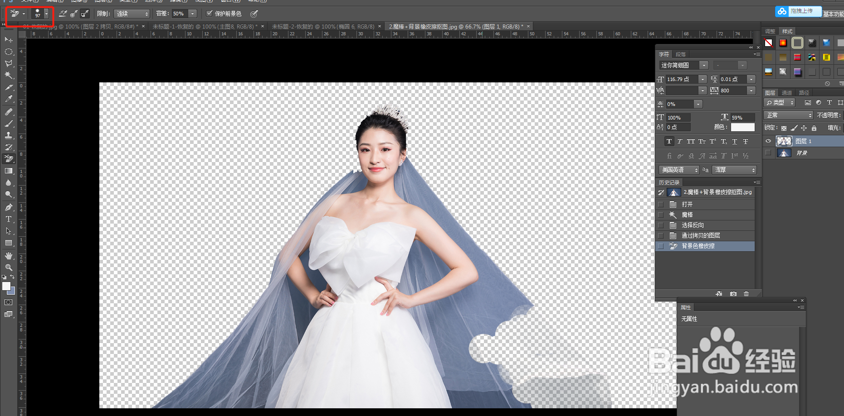This screenshot has height=416, width=844.
Task: Select the Zoom tool
Action: tap(9, 268)
